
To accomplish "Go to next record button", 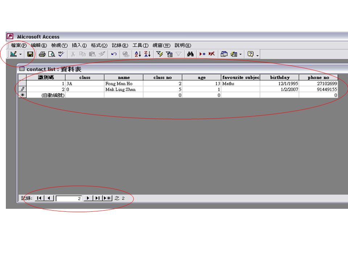I will (x=88, y=198).
